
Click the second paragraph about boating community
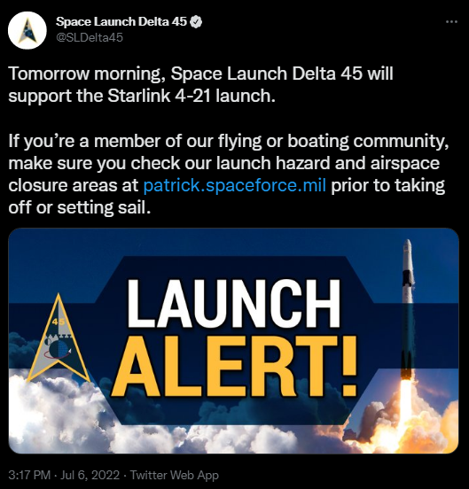click(x=229, y=174)
